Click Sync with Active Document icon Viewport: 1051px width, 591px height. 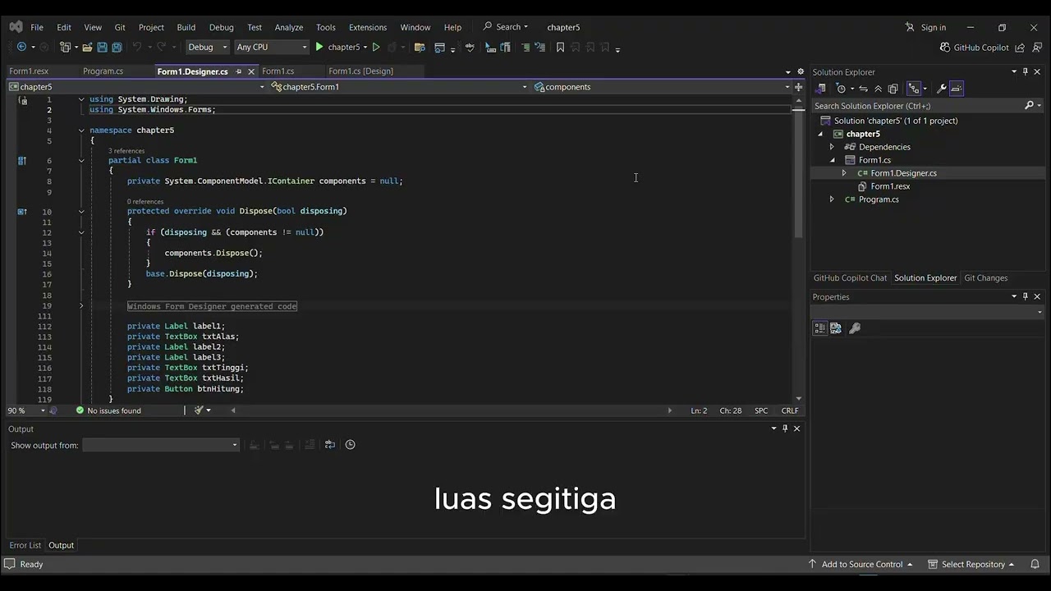click(863, 89)
